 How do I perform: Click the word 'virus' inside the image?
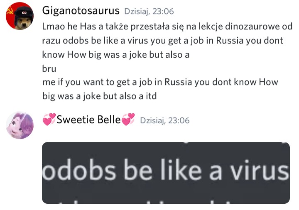pyautogui.click(x=259, y=170)
